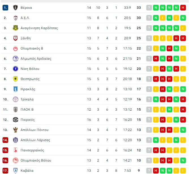Click the Αναγέννηση Καρδίτσας yellow crest
Screen dimensions: 189x174
[x=16, y=28]
